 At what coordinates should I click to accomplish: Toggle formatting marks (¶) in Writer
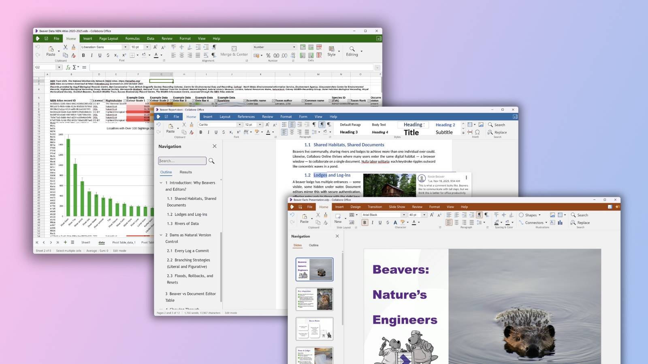tap(322, 124)
